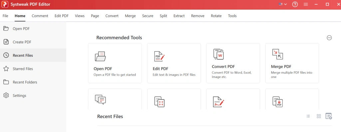Open the Extract tab
Screen dimensions: 341x132
(x=179, y=16)
